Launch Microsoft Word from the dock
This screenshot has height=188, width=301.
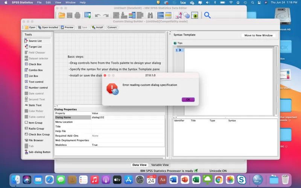tap(173, 180)
